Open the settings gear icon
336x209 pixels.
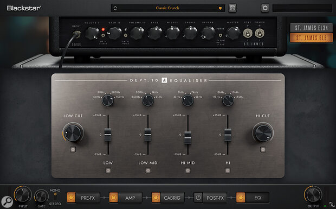coord(265,8)
